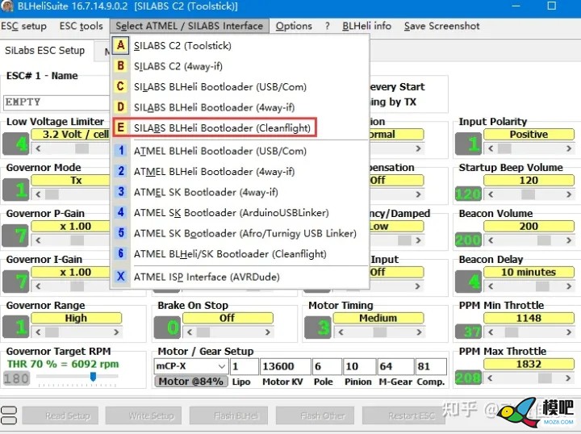Select ATMEL BLHeli Bootloader (4way-if)
Viewport: 581px width, 434px height.
[x=240, y=172]
